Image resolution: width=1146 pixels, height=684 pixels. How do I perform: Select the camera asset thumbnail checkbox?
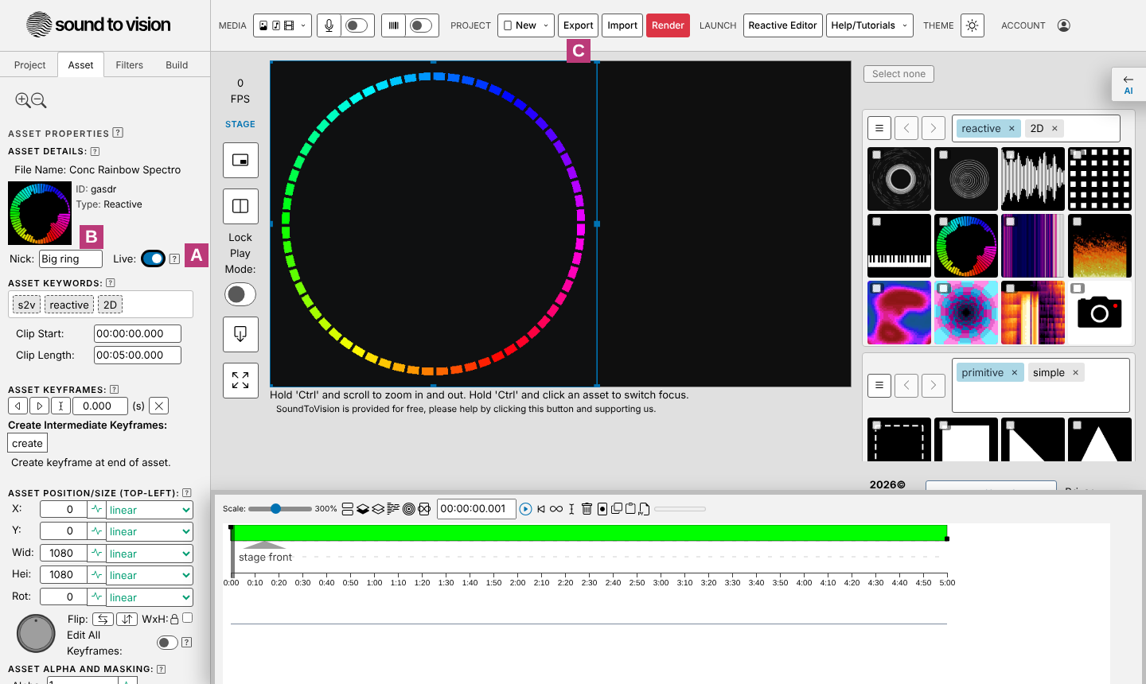coord(1077,289)
